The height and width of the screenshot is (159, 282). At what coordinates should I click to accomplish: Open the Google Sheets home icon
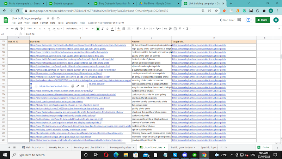[x=6, y=20]
